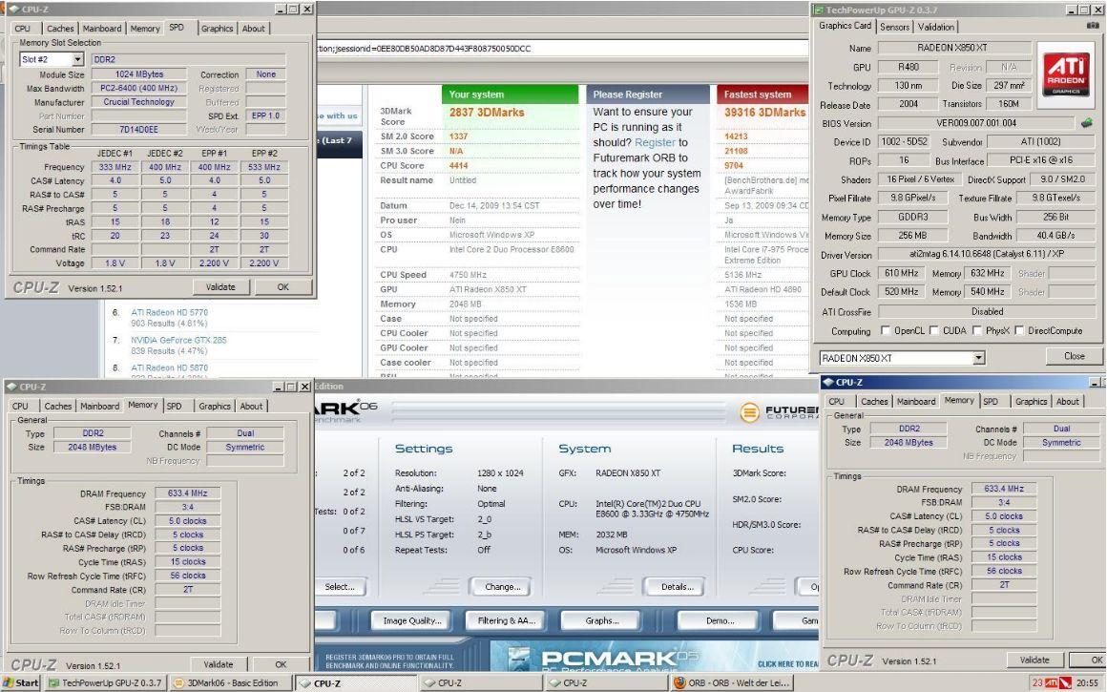Click the browser address bar with jsessionid URL
The height and width of the screenshot is (692, 1107).
[562, 48]
